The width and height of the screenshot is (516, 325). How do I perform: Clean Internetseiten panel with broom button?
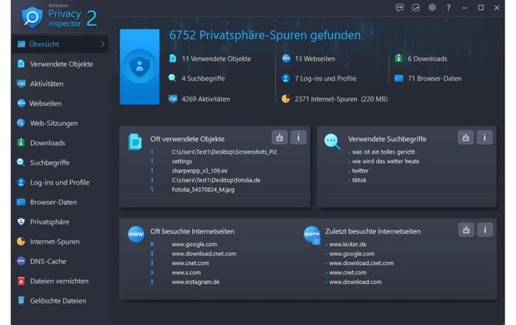coord(466,230)
